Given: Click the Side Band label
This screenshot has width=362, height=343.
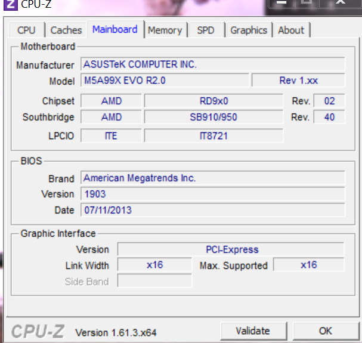Looking at the screenshot, I should point(87,282).
